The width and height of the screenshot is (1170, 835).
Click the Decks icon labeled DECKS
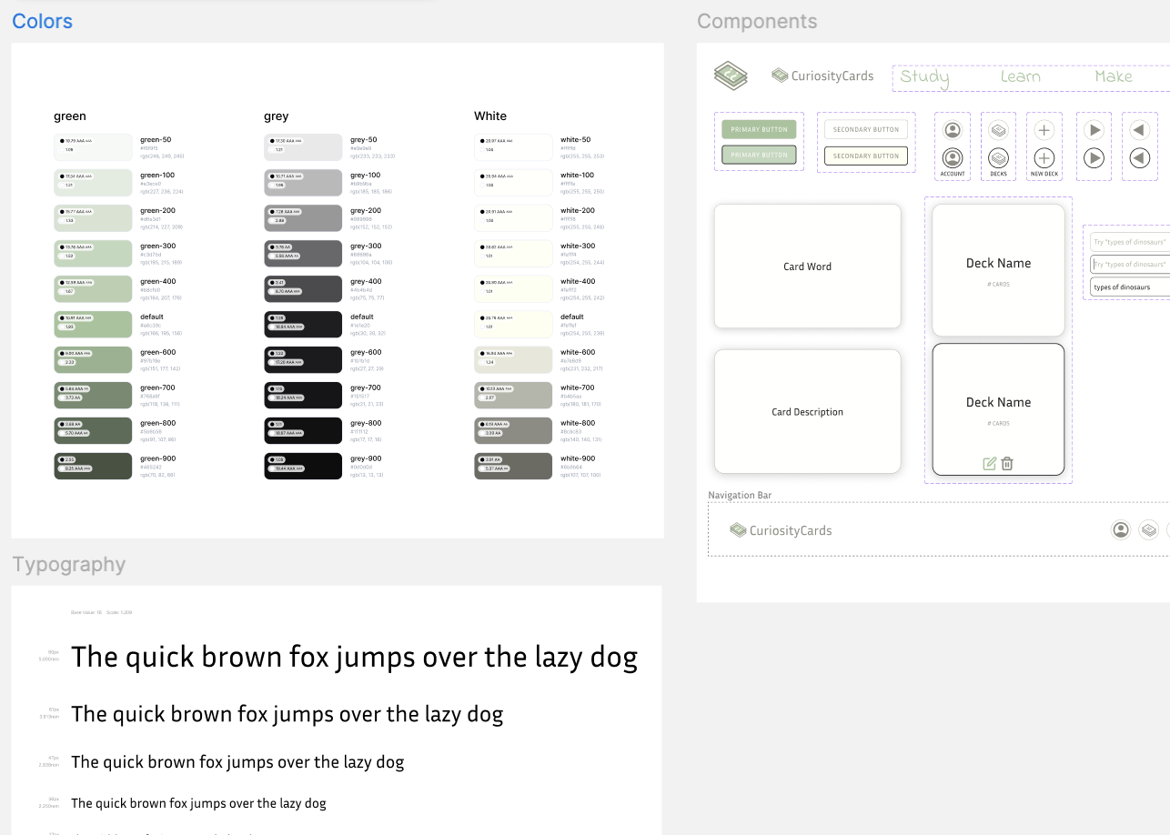pos(998,158)
